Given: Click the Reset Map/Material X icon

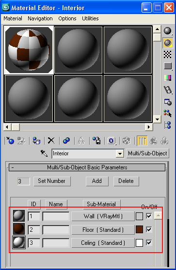Looking at the screenshot, I should pos(51,141).
